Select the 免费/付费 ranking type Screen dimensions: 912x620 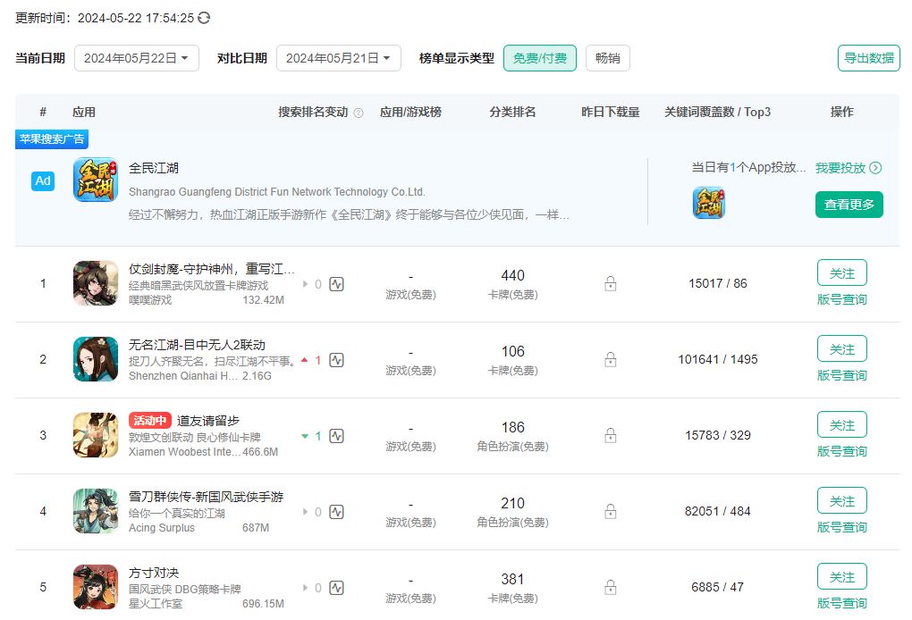coord(539,56)
